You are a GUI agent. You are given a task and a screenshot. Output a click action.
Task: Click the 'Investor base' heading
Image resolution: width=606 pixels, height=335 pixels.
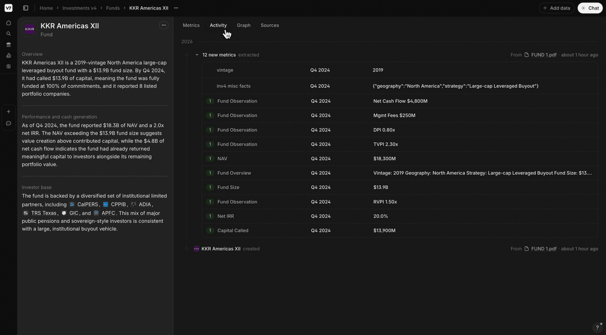[36, 187]
